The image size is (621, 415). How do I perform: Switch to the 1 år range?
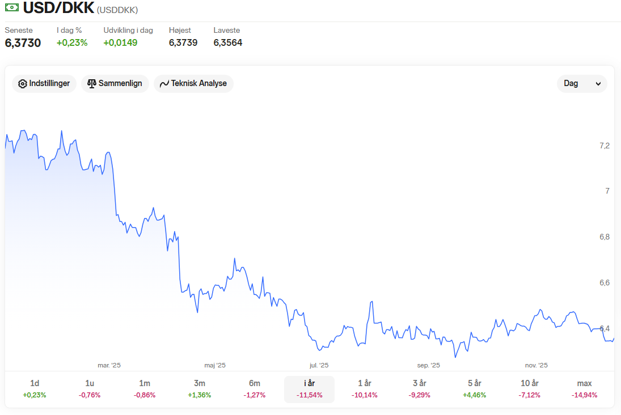pyautogui.click(x=364, y=389)
